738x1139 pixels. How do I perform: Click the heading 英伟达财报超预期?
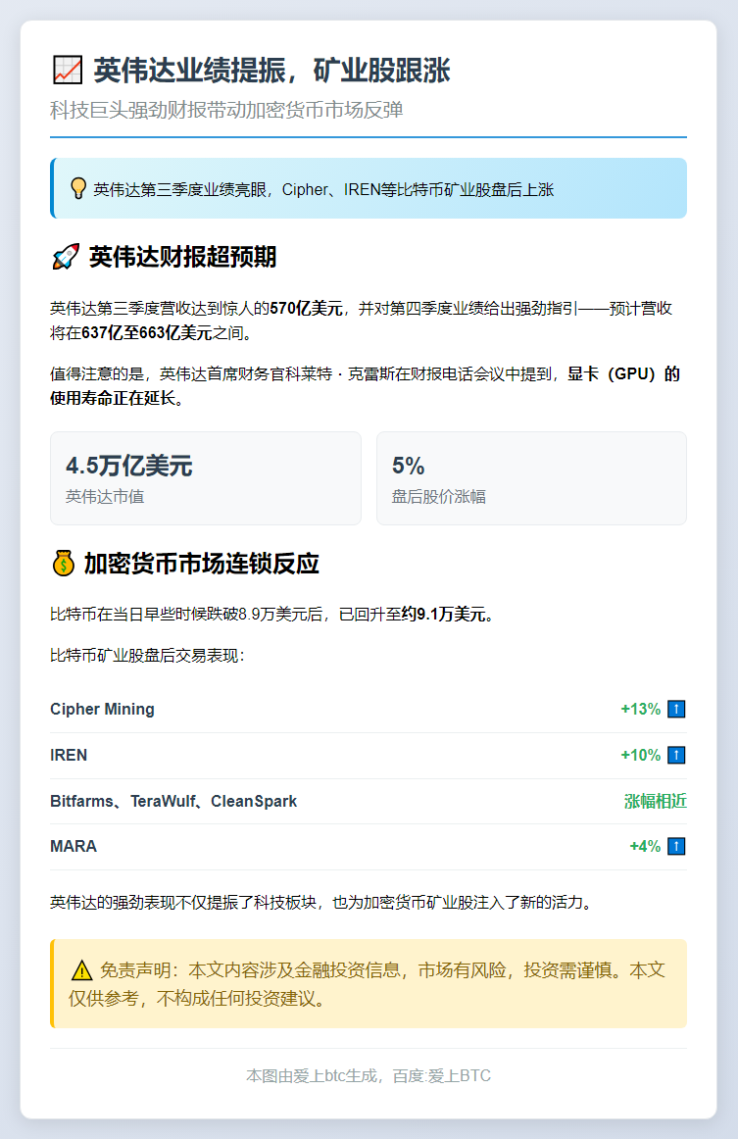(182, 257)
